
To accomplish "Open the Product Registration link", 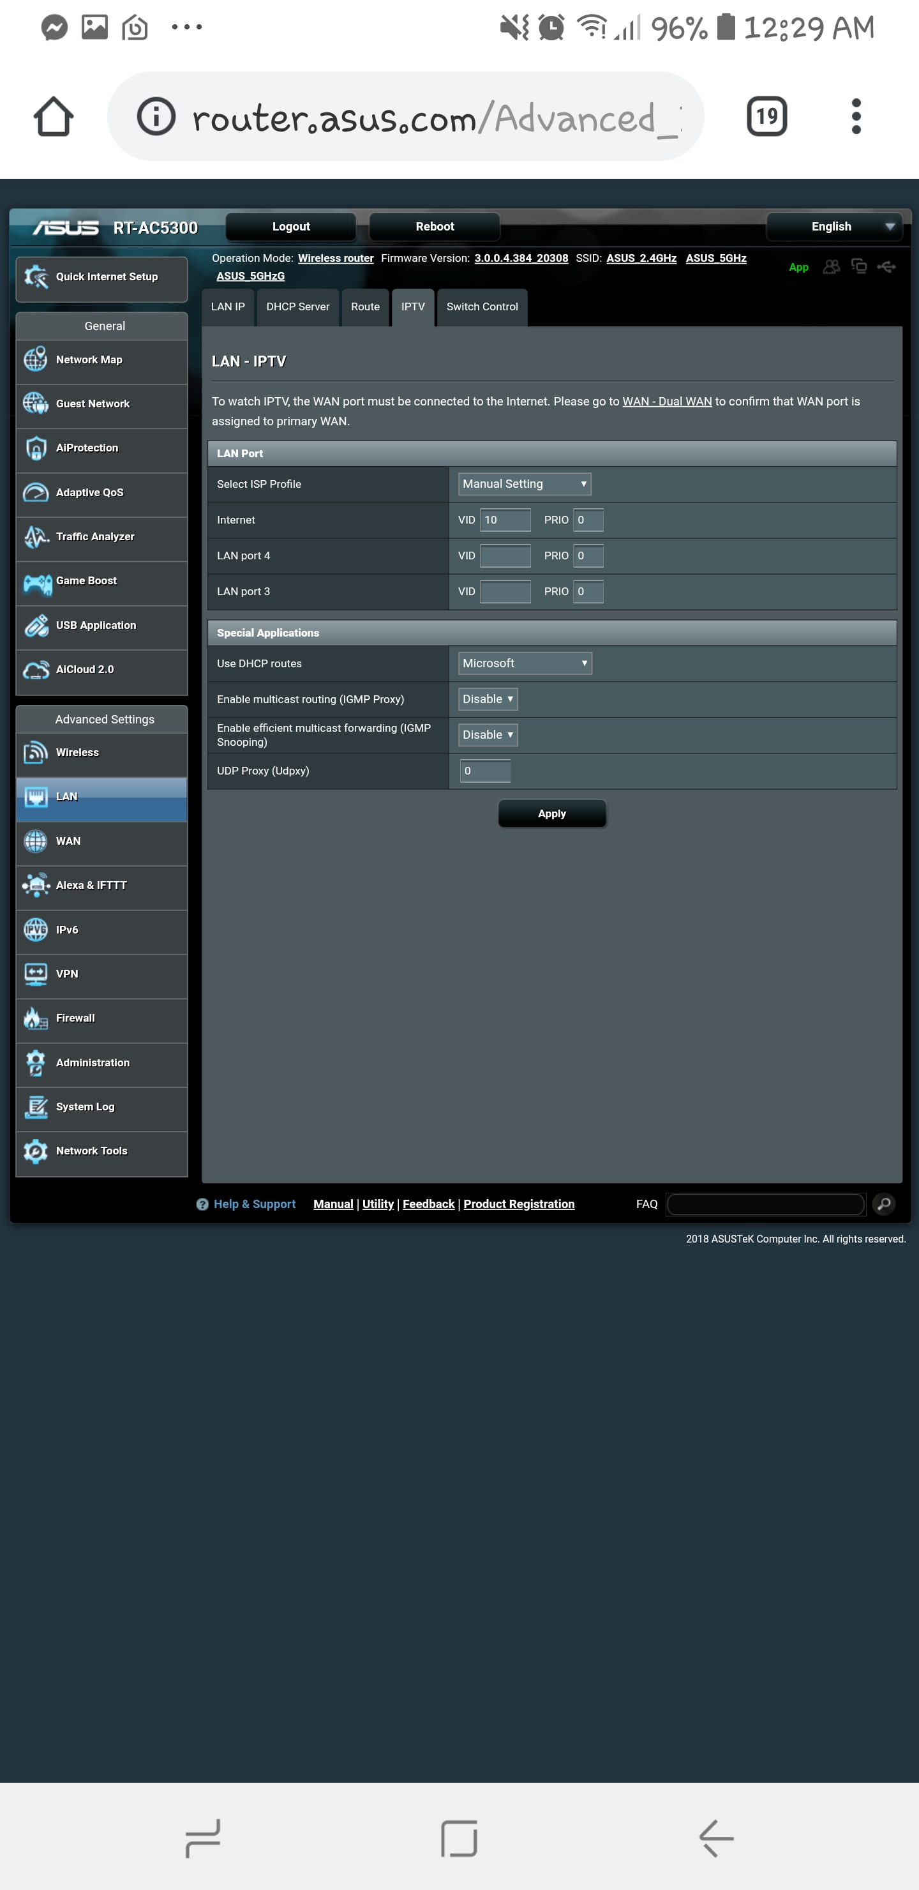I will (519, 1204).
